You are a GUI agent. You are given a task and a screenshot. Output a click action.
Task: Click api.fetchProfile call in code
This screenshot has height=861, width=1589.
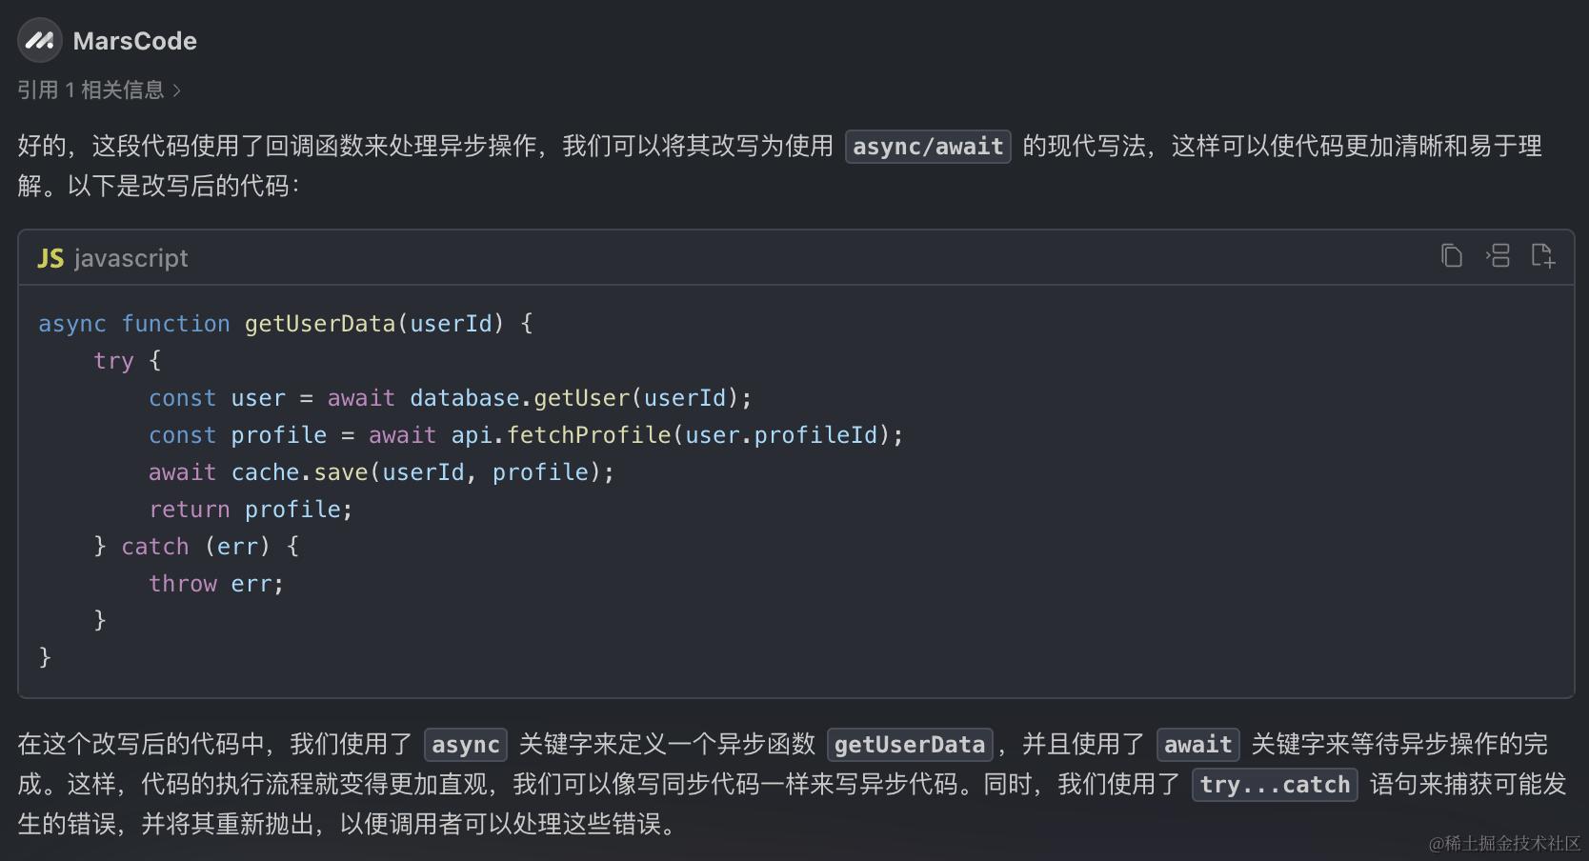(x=561, y=435)
